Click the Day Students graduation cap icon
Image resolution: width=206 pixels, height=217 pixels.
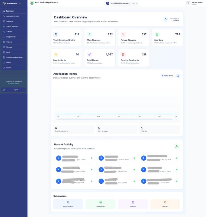(x=56, y=55)
